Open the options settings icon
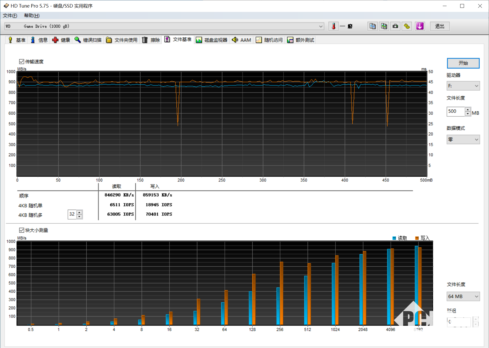The image size is (489, 348). [x=407, y=26]
